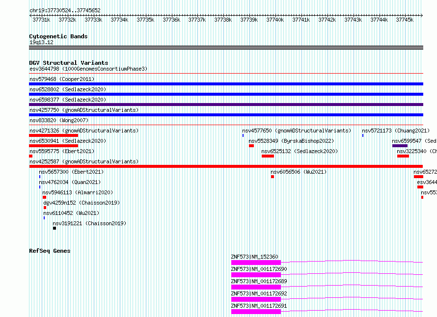Image resolution: width=437 pixels, height=317 pixels.
Task: Click the red bar under nsv3225340
Action: tap(403, 156)
